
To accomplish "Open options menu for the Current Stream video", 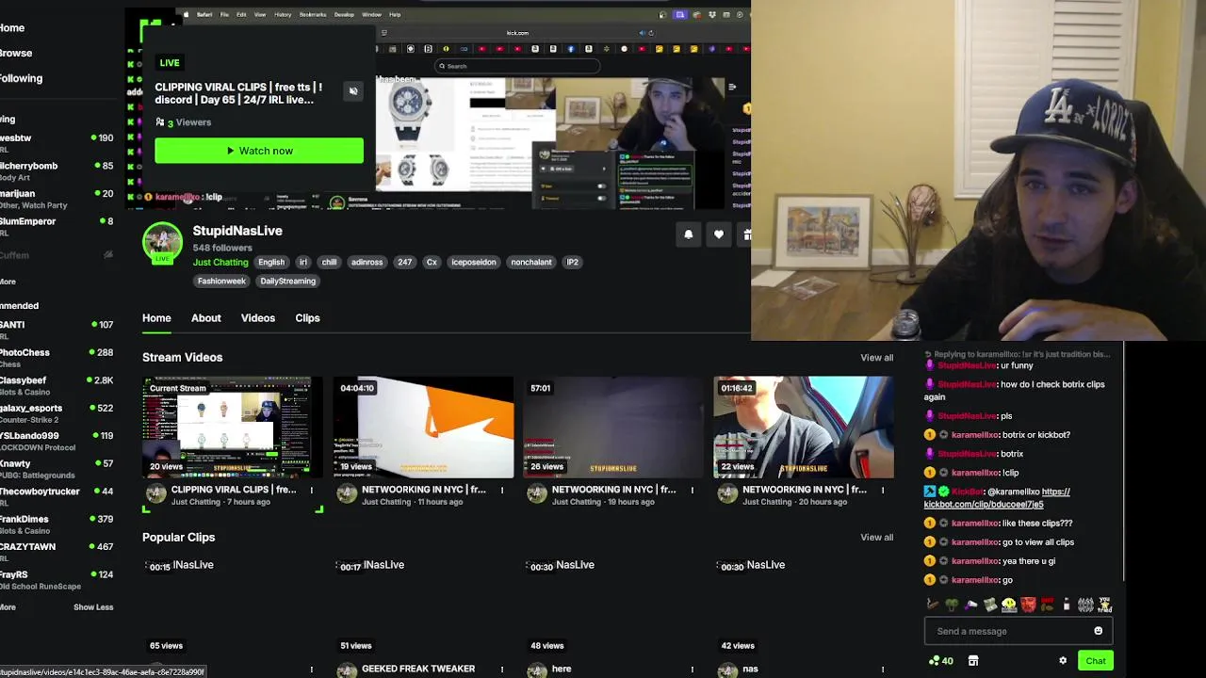I will pos(312,490).
